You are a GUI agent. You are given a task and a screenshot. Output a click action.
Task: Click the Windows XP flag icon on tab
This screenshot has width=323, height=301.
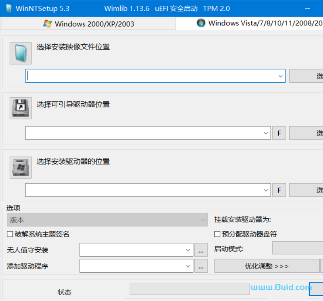(x=47, y=24)
